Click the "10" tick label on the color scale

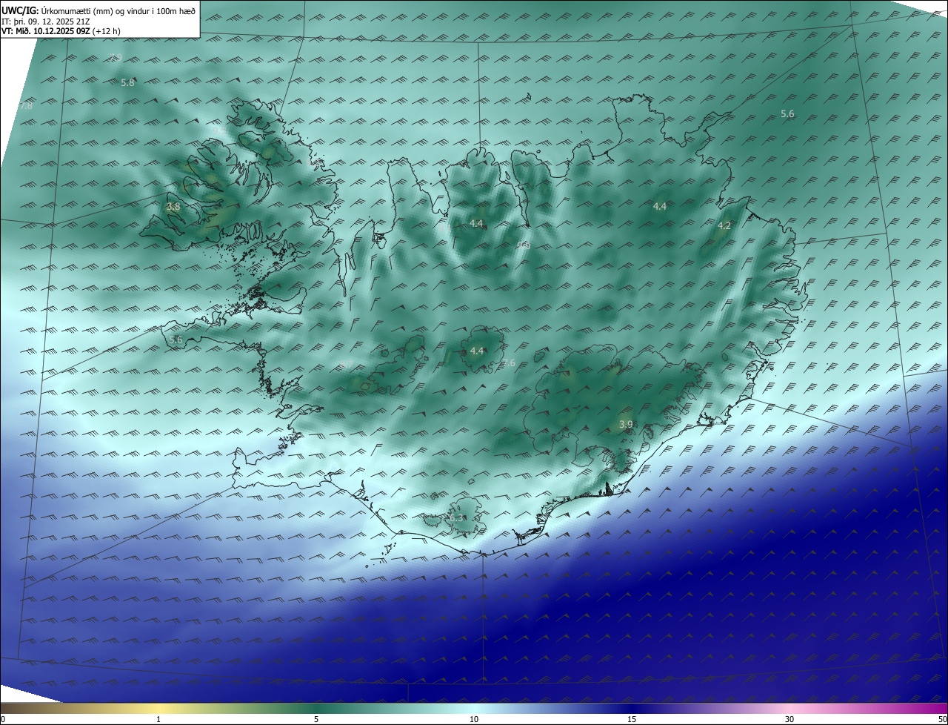(x=474, y=719)
